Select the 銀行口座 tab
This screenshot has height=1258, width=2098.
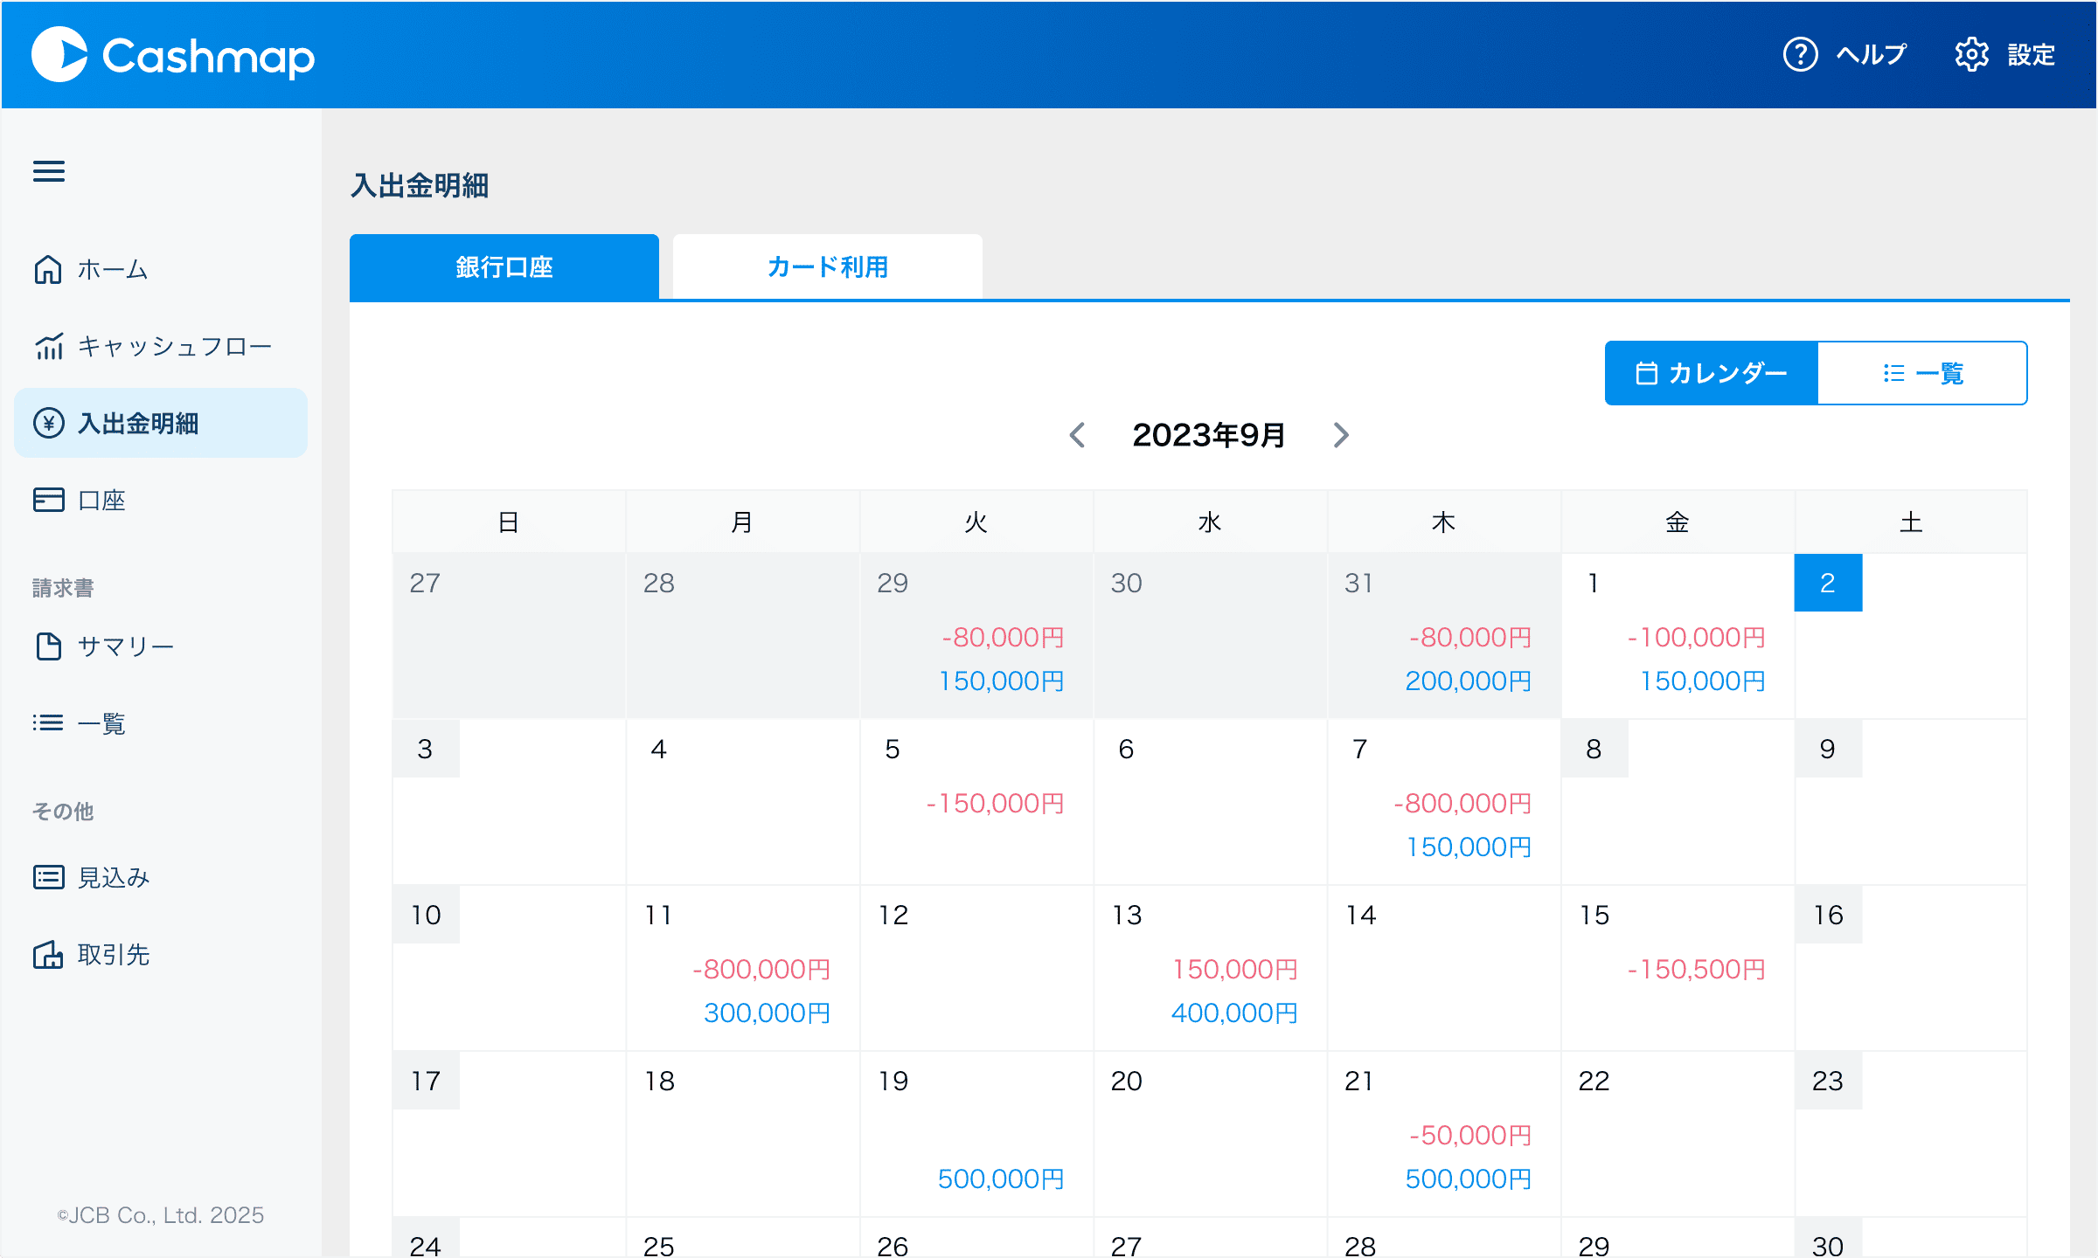[x=504, y=267]
